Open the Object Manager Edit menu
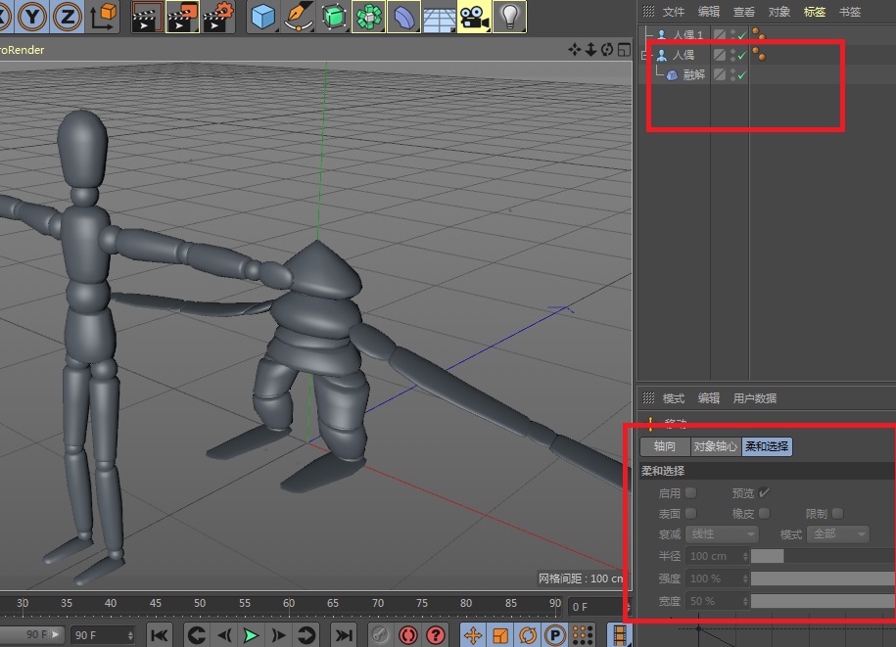This screenshot has height=647, width=896. coord(709,12)
